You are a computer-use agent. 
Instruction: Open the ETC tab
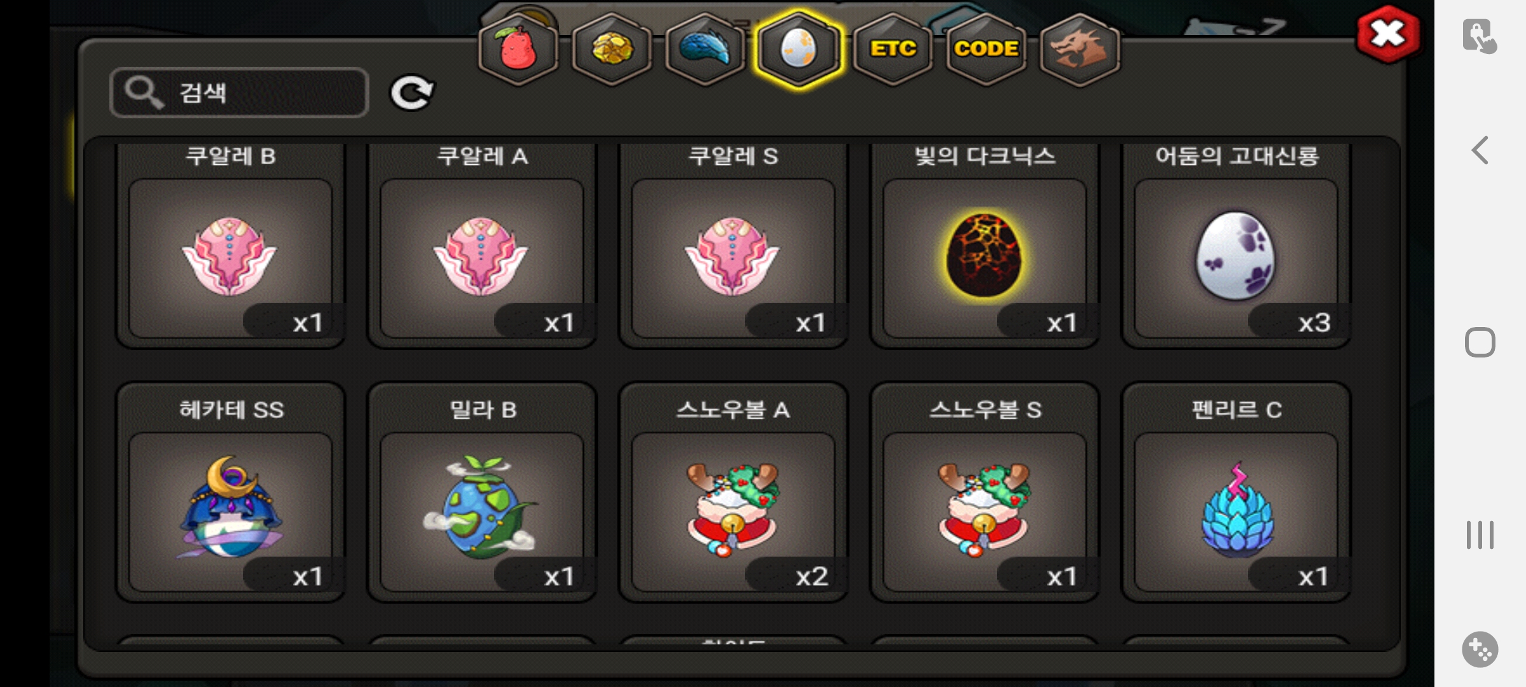pos(893,49)
